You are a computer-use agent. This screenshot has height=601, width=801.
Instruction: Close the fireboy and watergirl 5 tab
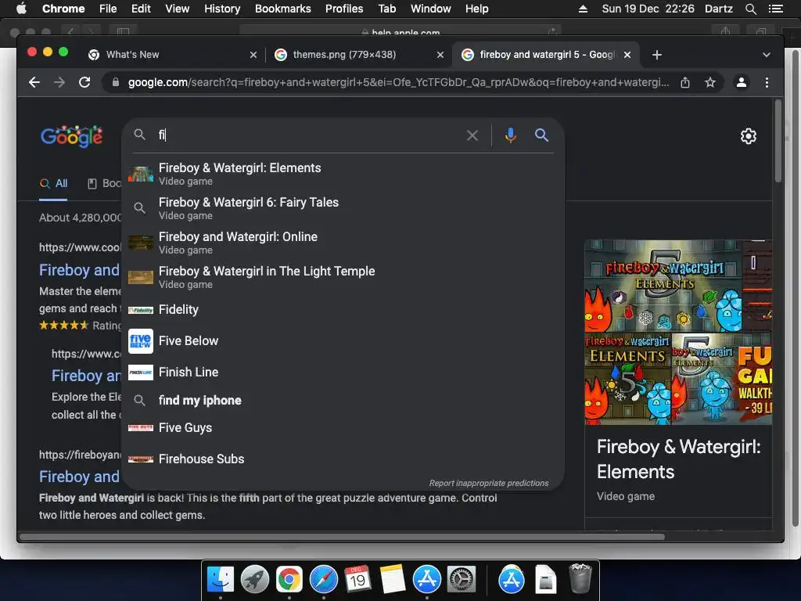tap(627, 55)
